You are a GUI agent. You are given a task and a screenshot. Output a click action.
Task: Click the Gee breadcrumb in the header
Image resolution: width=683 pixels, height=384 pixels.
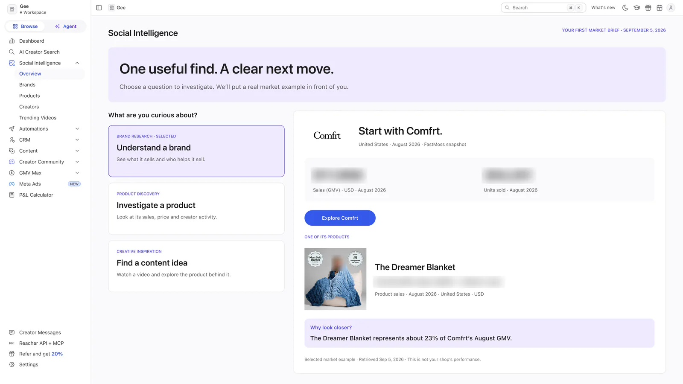[117, 8]
